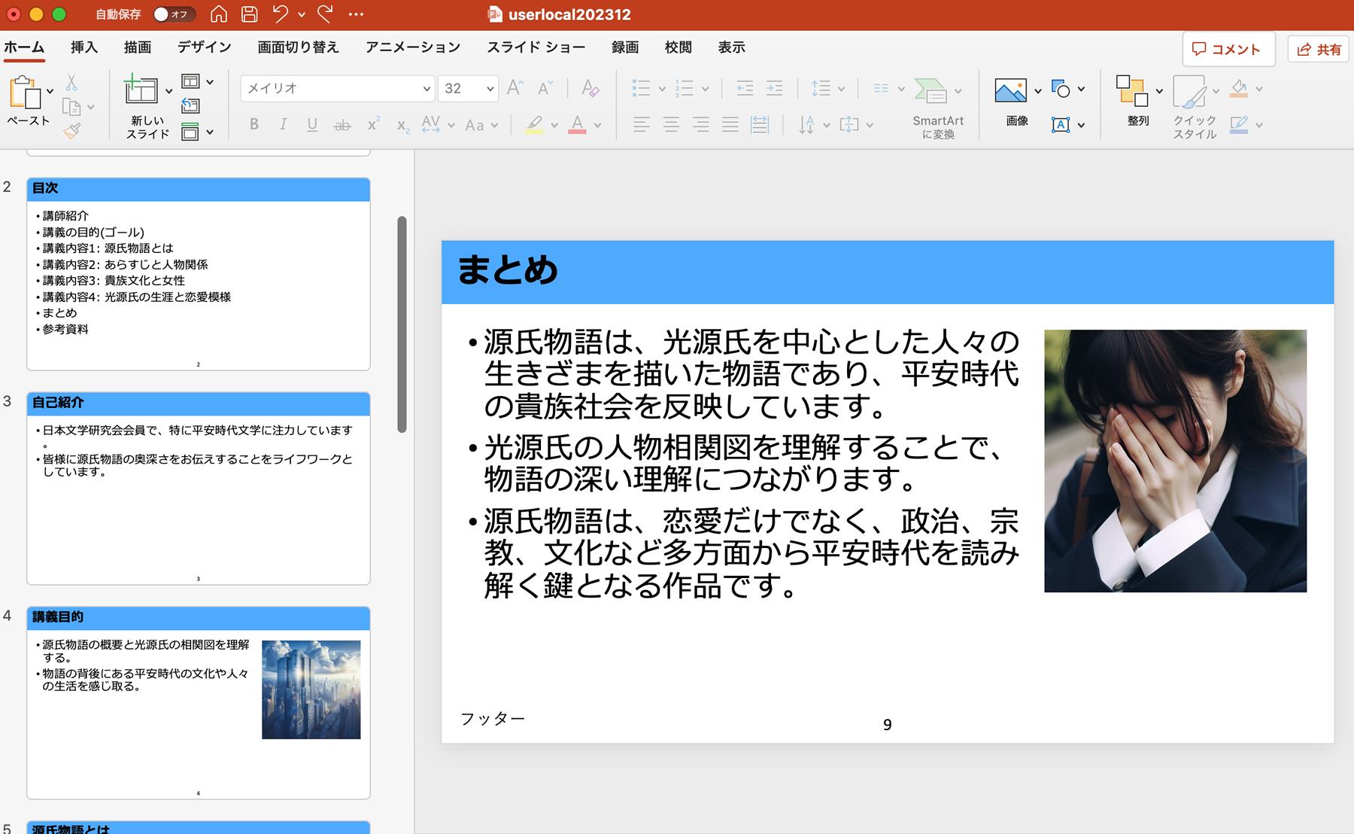Viewport: 1354px width, 834px height.
Task: Insert a new slide with 新しいスライド
Action: tap(141, 91)
